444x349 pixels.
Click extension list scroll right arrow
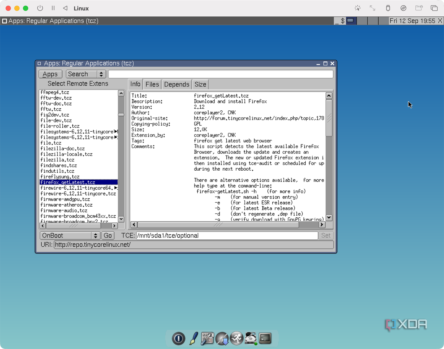click(x=114, y=226)
